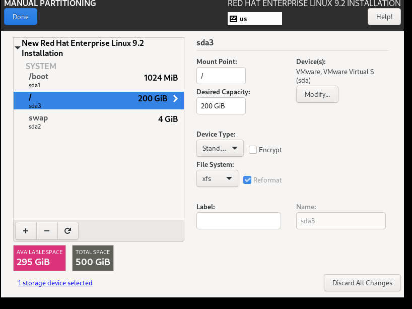
Task: Enable the Encrypt checkbox
Action: (x=253, y=150)
